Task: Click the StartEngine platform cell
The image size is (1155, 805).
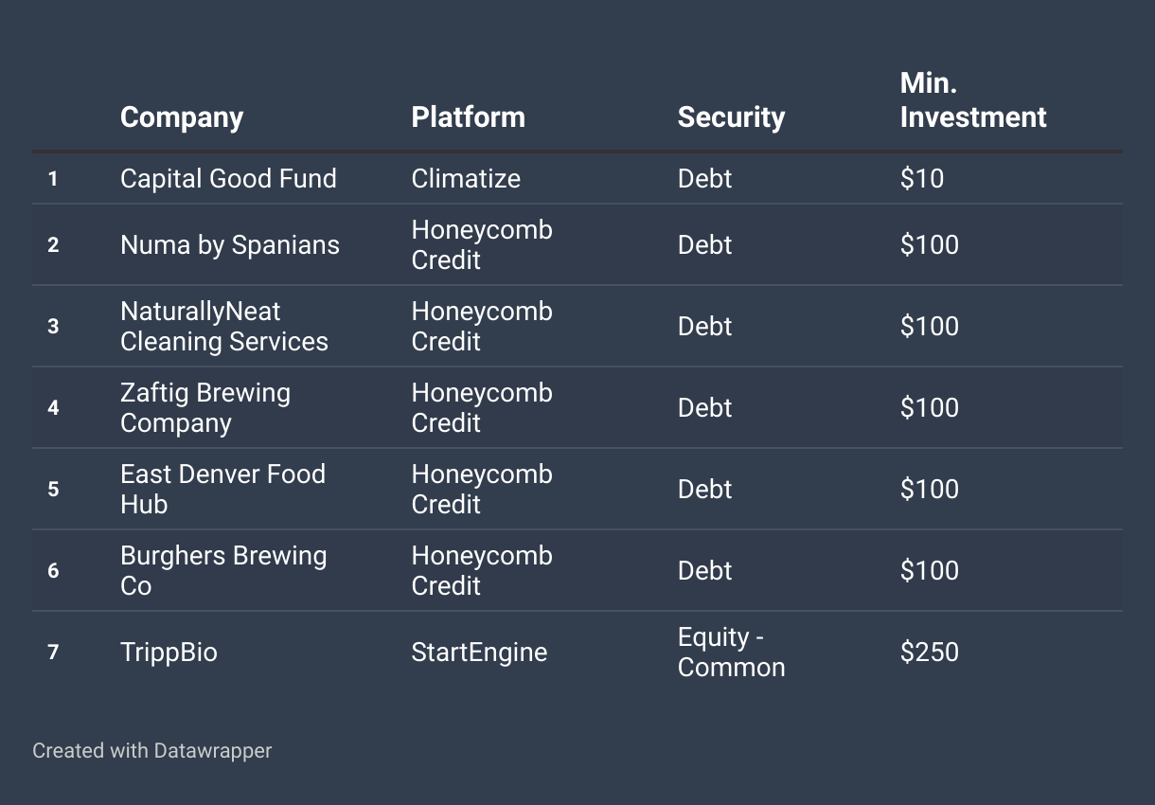Action: coord(479,653)
